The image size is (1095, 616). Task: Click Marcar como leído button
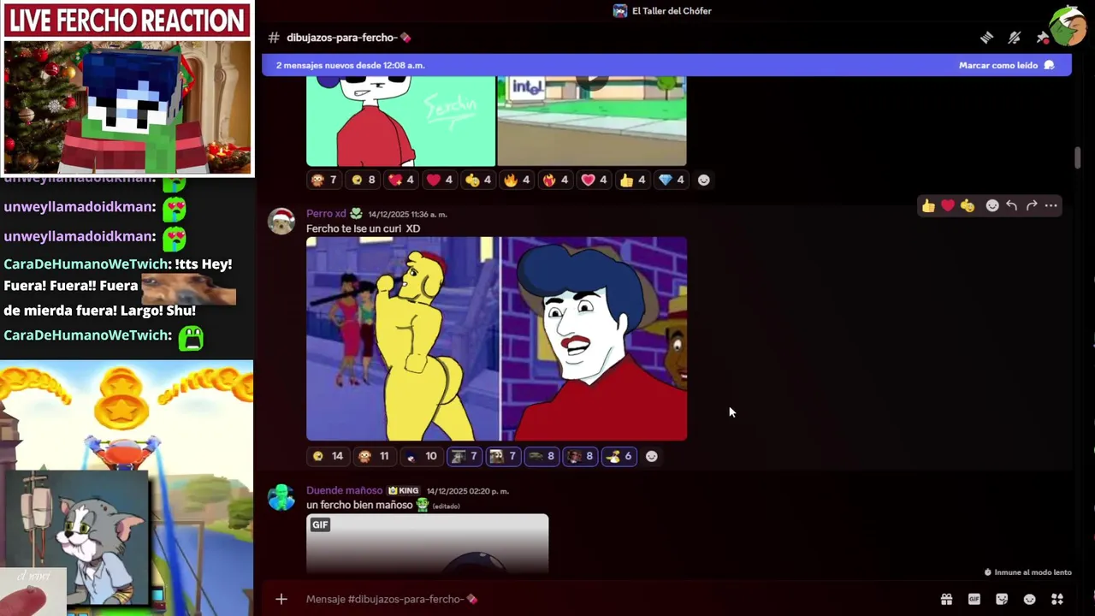pyautogui.click(x=1007, y=65)
